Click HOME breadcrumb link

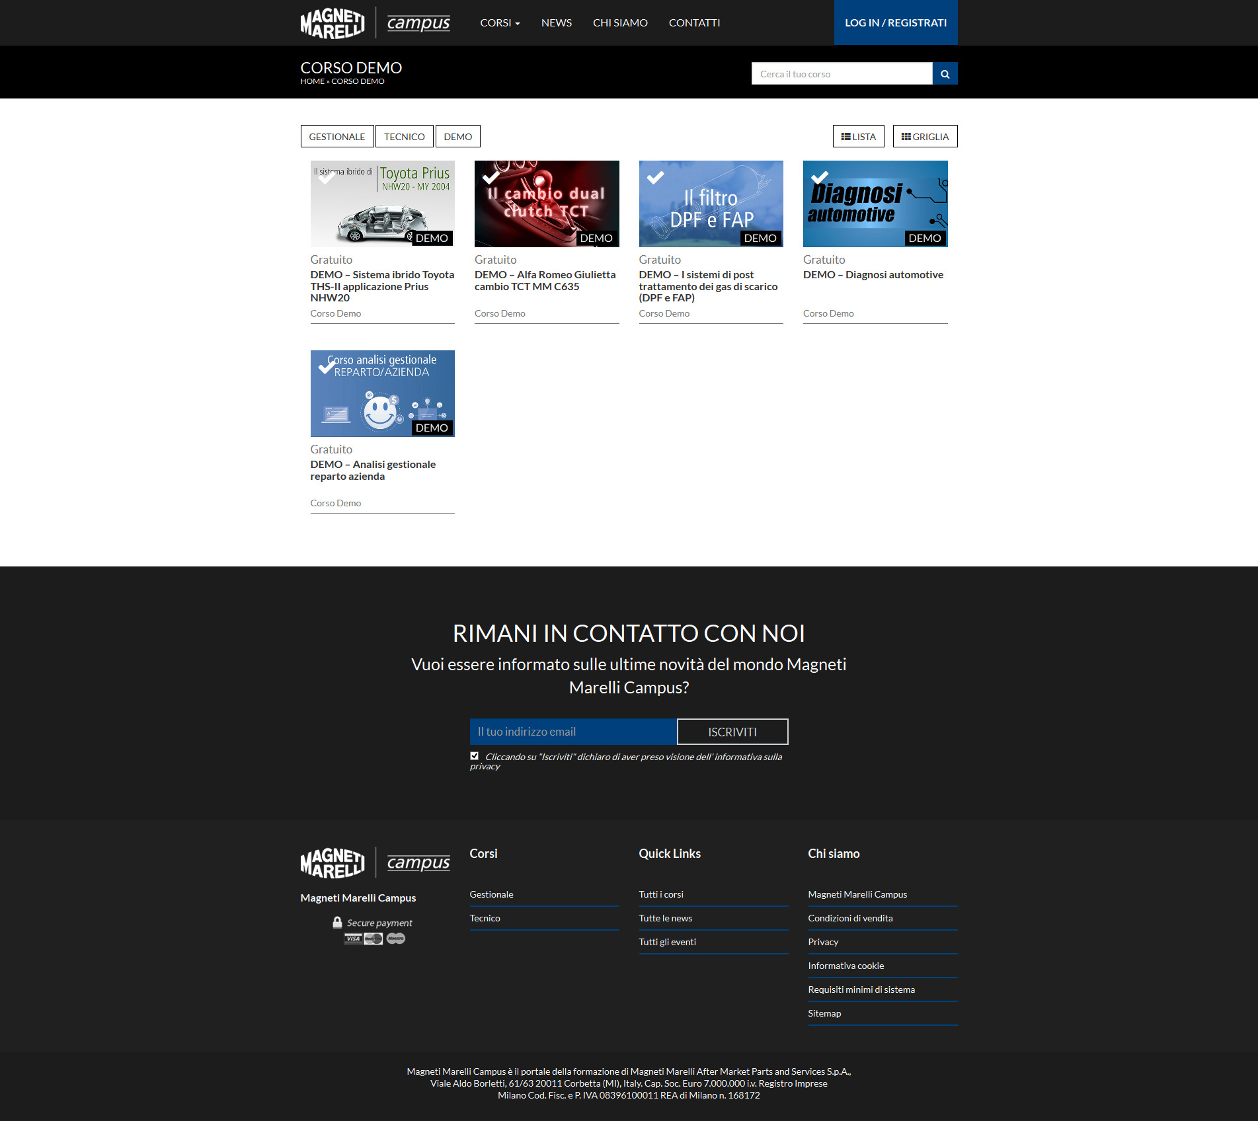[x=312, y=81]
